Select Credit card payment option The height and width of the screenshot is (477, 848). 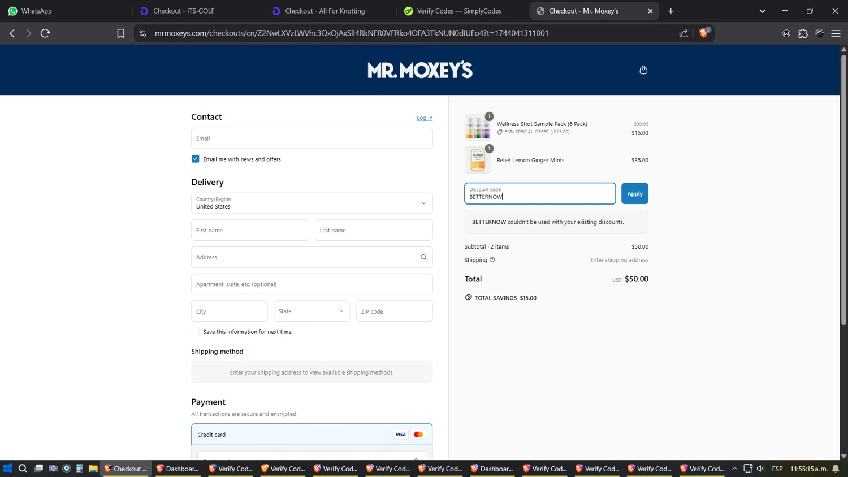(x=312, y=435)
